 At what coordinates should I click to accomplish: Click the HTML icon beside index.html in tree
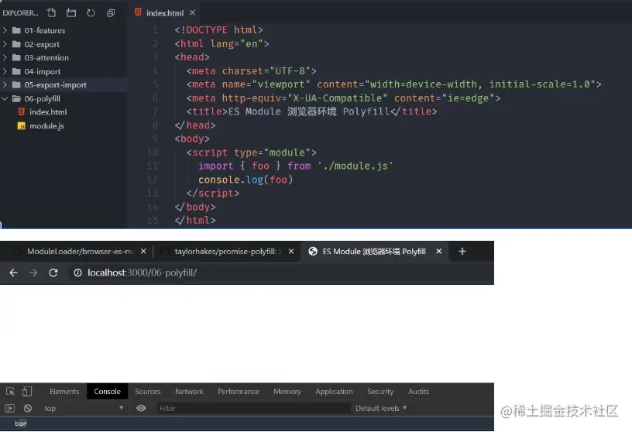[22, 112]
